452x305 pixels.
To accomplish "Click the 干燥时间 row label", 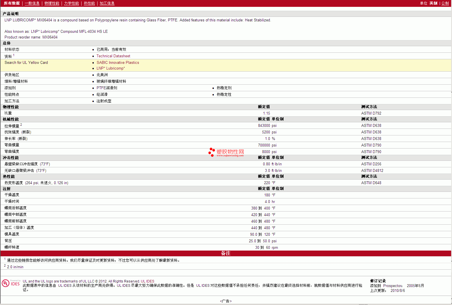I will coord(12,202).
